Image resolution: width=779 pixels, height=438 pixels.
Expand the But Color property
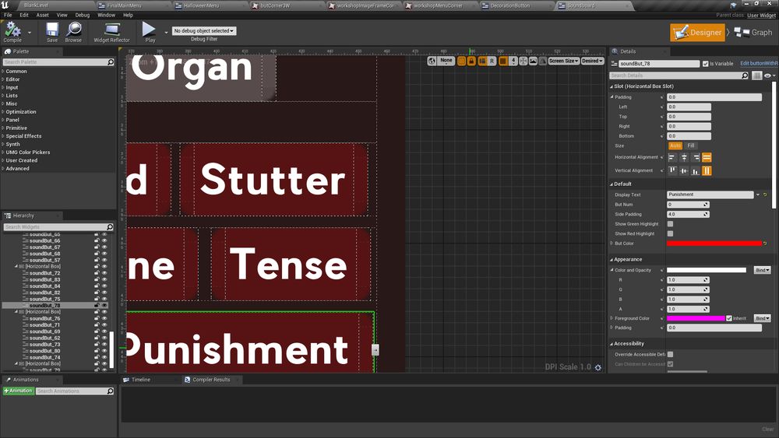tap(612, 244)
